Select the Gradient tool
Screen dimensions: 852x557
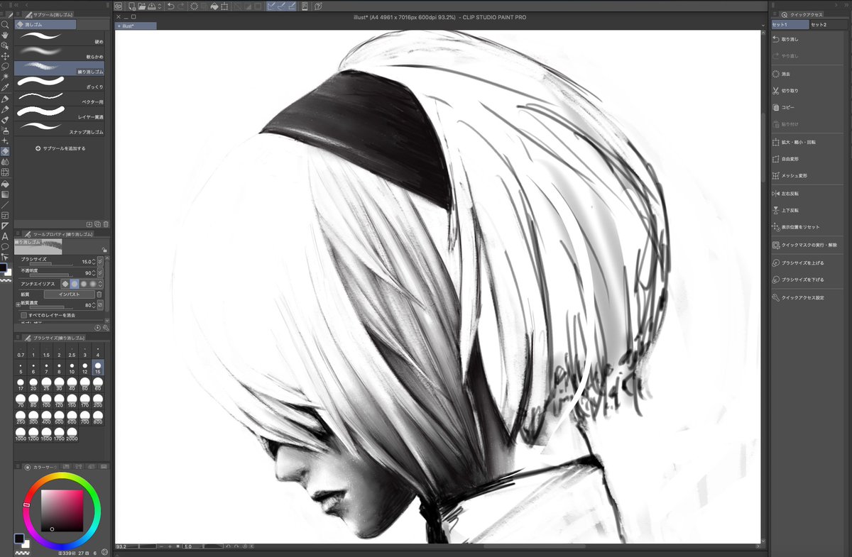[5, 194]
